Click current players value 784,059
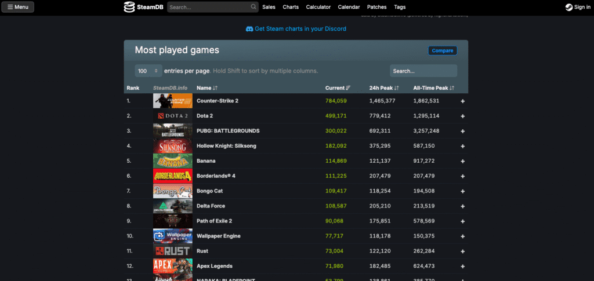 pyautogui.click(x=336, y=101)
